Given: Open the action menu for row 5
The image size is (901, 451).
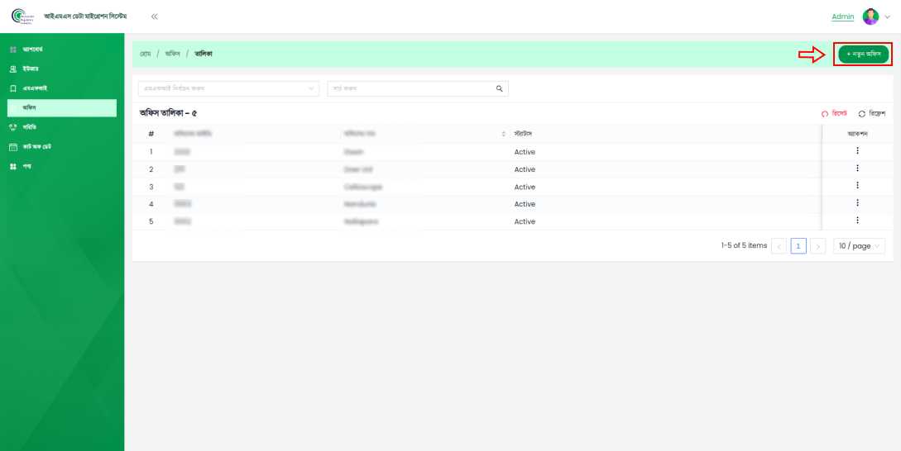Looking at the screenshot, I should click(x=857, y=221).
